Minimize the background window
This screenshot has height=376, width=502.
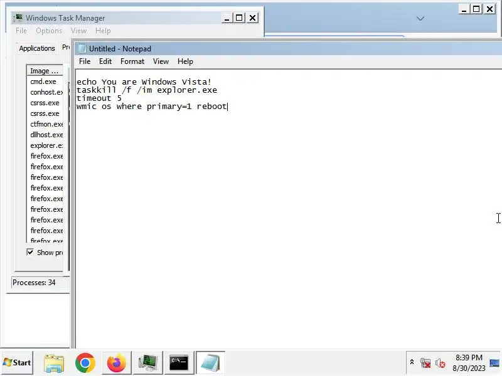pyautogui.click(x=464, y=9)
